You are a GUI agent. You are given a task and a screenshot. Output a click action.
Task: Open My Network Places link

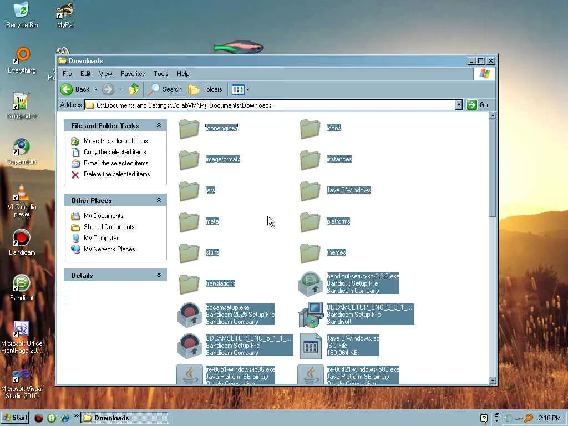coord(109,249)
